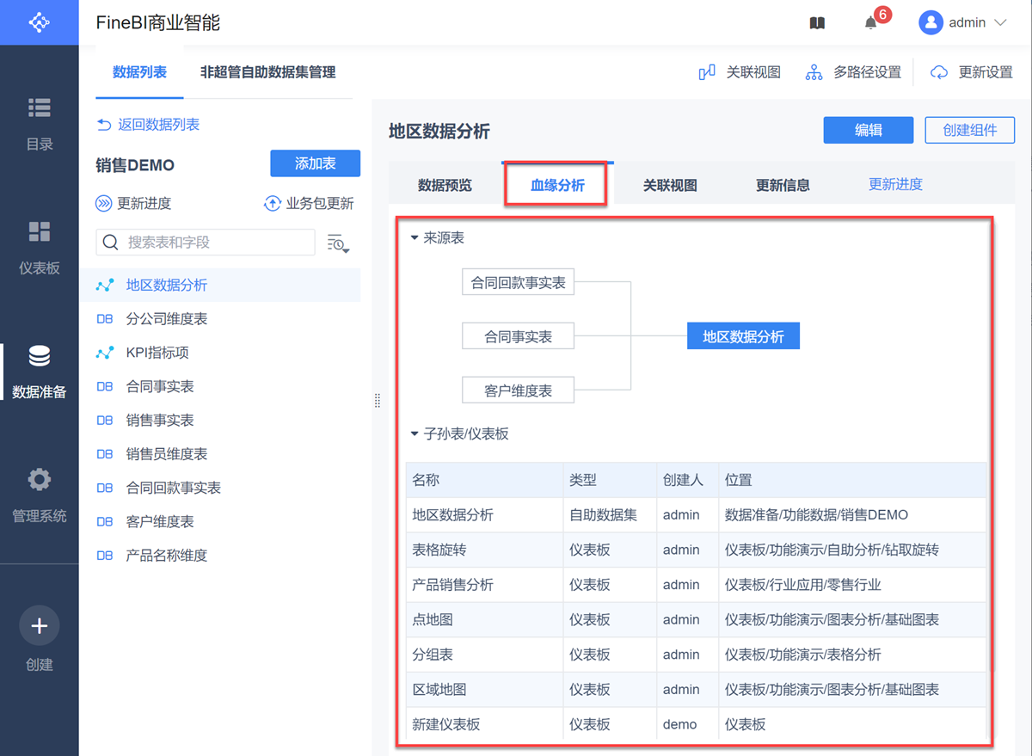This screenshot has width=1032, height=756.
Task: Open the 目录 directory sidebar icon
Action: pyautogui.click(x=39, y=108)
